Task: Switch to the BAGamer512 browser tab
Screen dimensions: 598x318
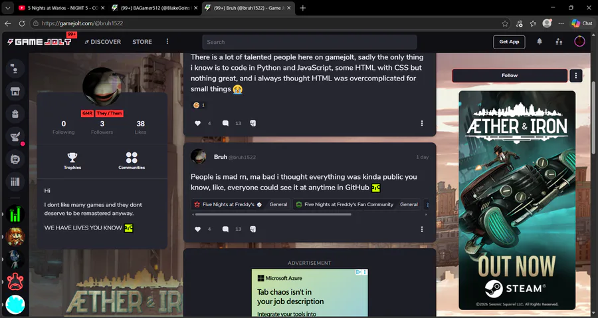Action: (155, 7)
